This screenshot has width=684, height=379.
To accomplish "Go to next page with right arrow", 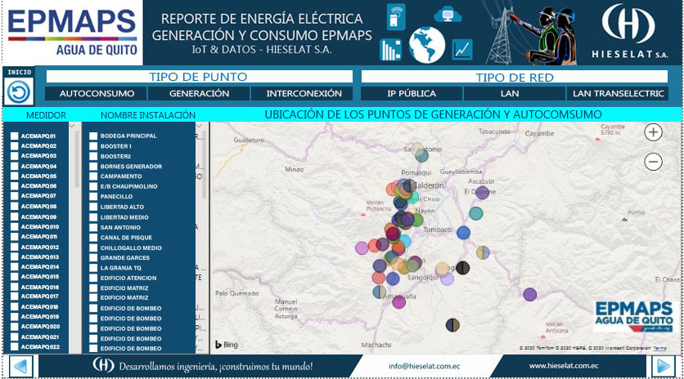I will point(663,367).
